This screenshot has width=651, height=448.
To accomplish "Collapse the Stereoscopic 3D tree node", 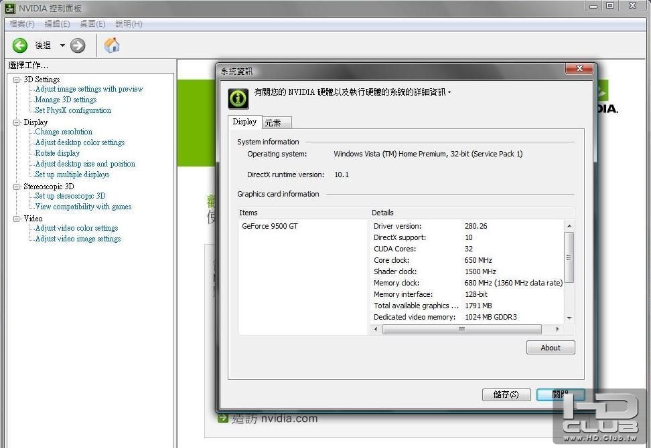I will [17, 187].
